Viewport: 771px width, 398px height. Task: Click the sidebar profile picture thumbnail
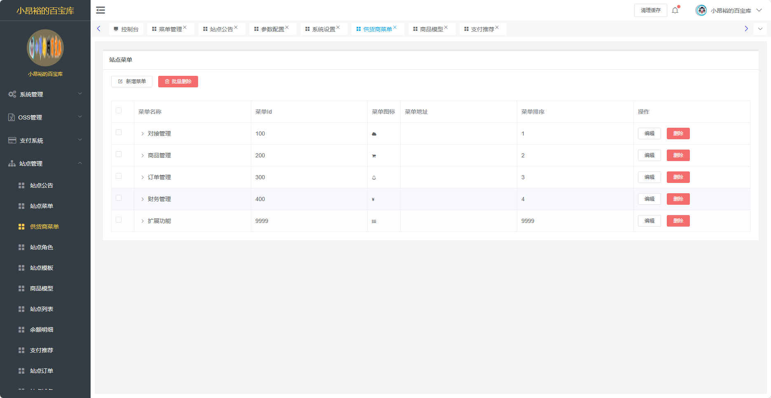45,48
